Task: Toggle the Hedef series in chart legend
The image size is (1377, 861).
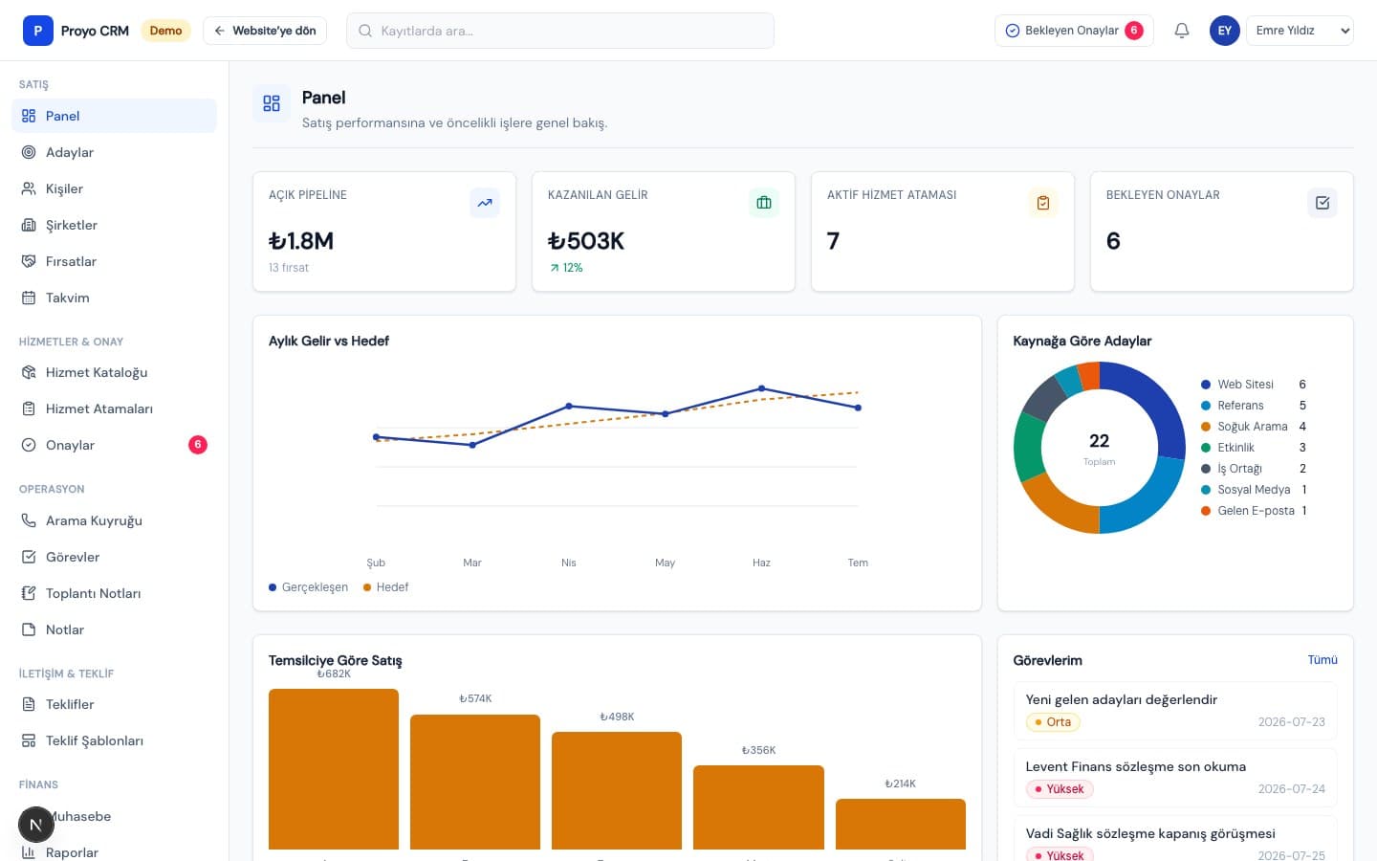Action: tap(386, 587)
